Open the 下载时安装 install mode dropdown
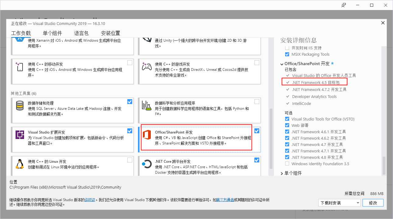This screenshot has height=219, width=393. [339, 203]
